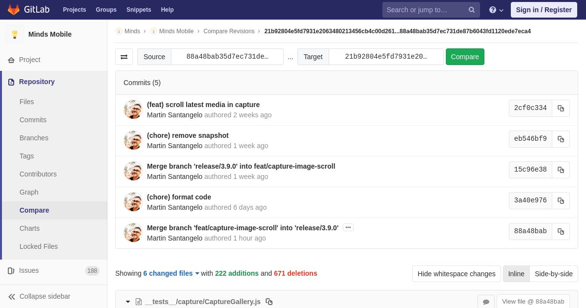
Task: Switch diff view to Side-by-side
Action: point(554,274)
